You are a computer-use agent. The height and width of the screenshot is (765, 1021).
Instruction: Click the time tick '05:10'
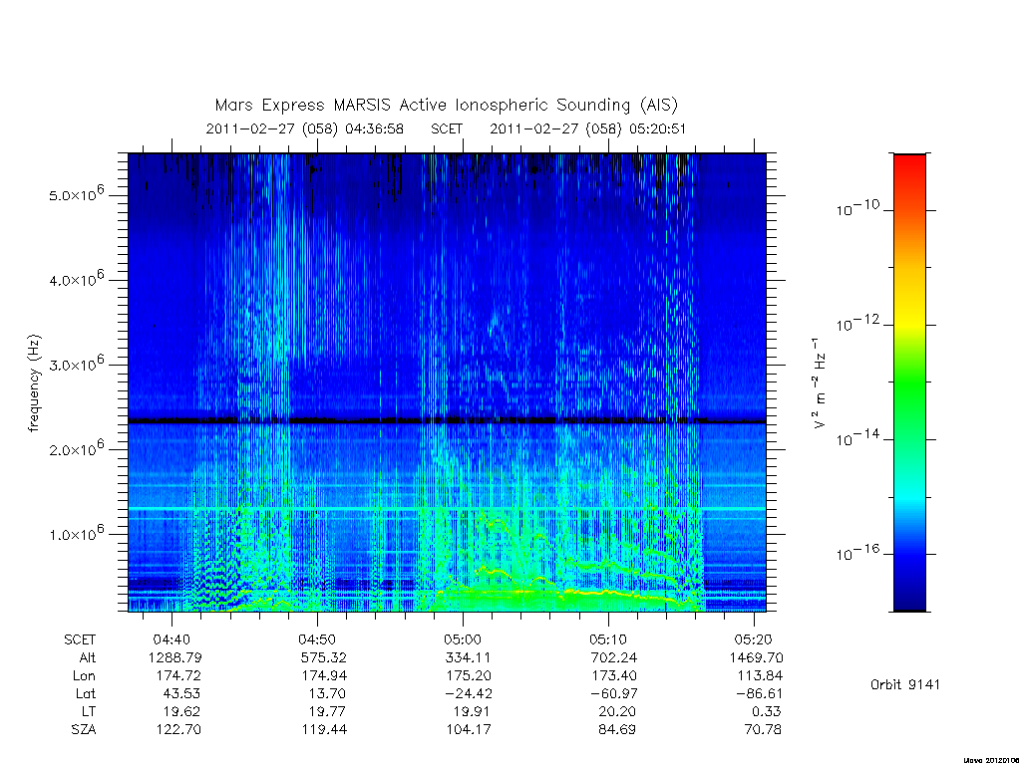pyautogui.click(x=608, y=639)
